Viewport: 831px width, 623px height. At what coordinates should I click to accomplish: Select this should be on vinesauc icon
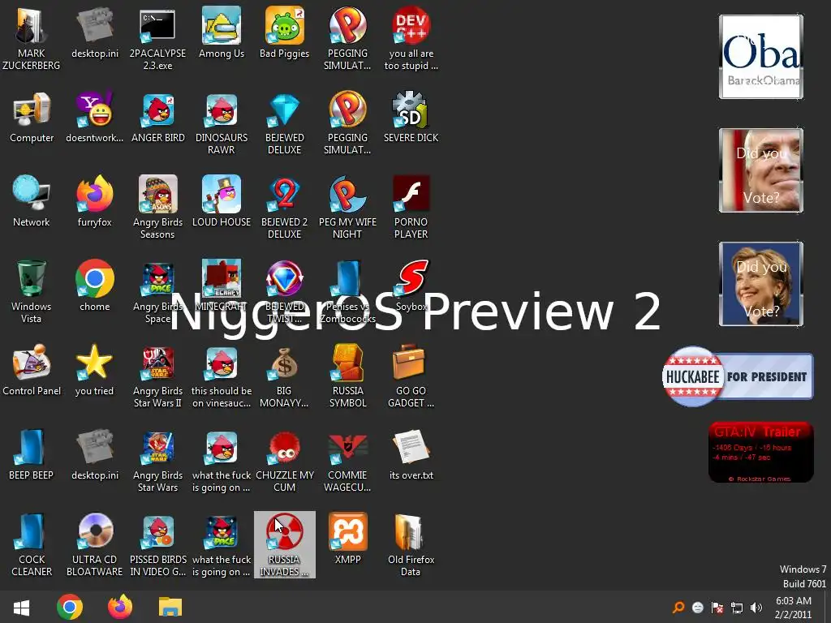[x=222, y=376]
